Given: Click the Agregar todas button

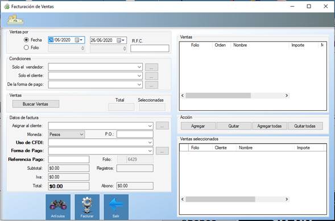Looking at the screenshot, I should [x=269, y=126].
